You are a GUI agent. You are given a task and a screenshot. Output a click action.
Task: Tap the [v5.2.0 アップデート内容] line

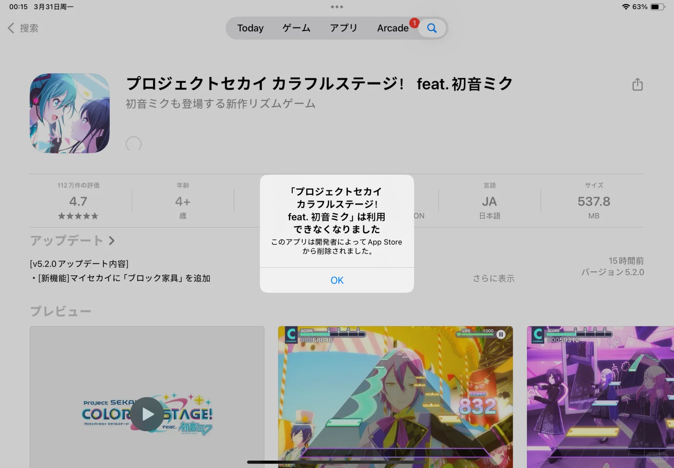tap(79, 264)
